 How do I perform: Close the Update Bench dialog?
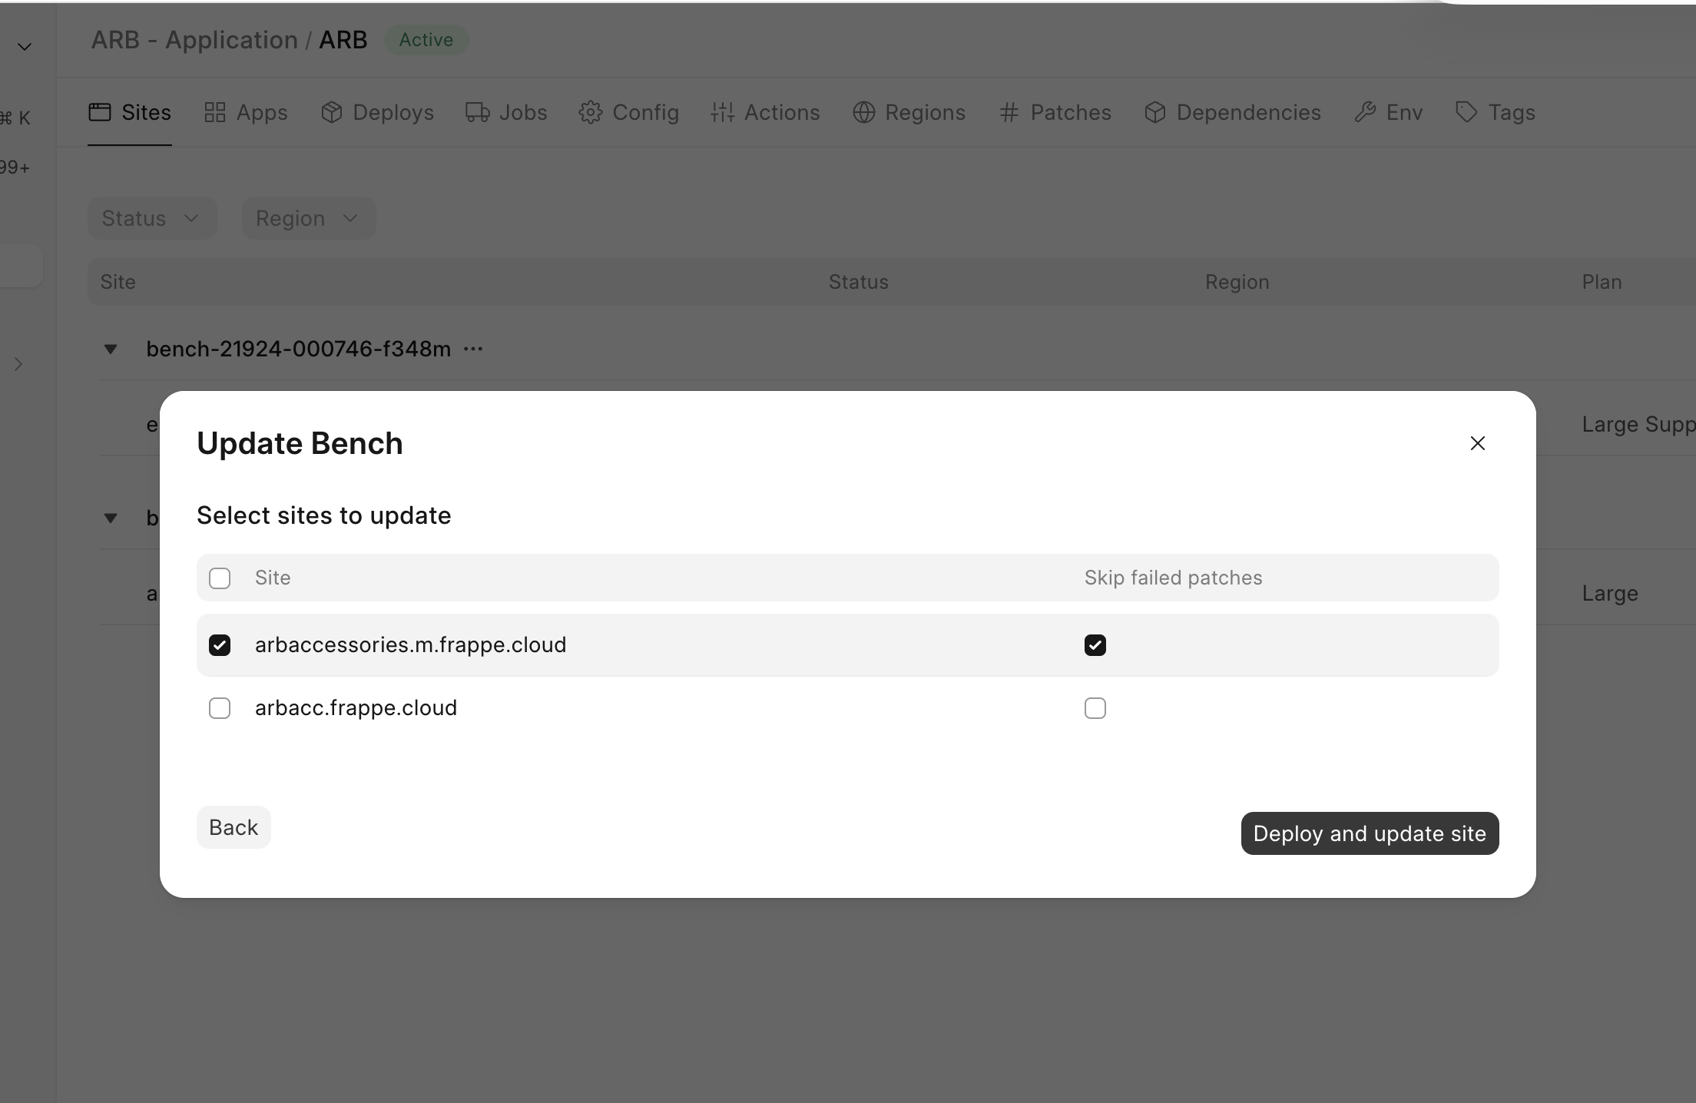(x=1477, y=443)
